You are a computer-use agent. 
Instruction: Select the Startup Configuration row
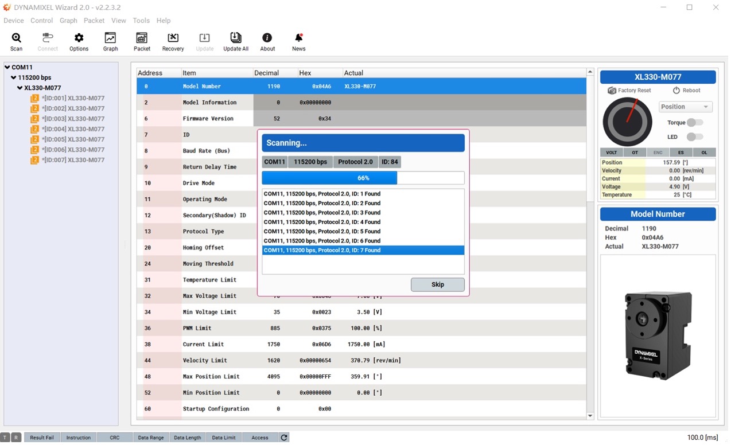pyautogui.click(x=361, y=409)
